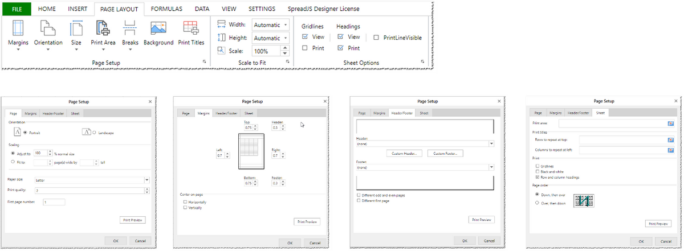684x251 pixels.
Task: Click range selector for Columns to repeat at left
Action: [x=670, y=150]
